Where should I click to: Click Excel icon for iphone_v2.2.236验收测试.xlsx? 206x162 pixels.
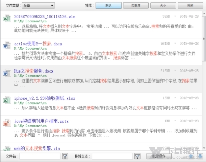pos(7,100)
